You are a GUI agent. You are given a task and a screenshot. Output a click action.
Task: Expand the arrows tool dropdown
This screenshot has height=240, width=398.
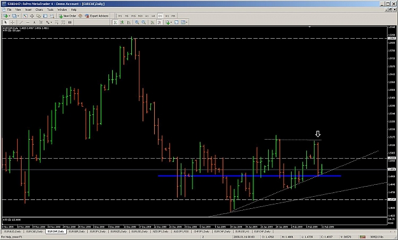pyautogui.click(x=52, y=22)
